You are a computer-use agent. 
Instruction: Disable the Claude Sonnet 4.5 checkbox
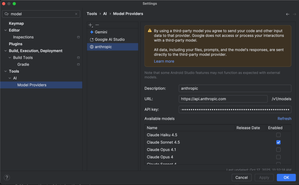tap(279, 142)
